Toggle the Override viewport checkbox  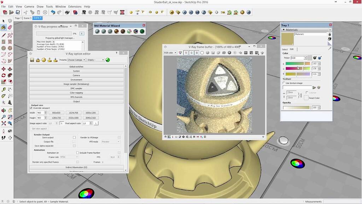[x=31, y=108]
